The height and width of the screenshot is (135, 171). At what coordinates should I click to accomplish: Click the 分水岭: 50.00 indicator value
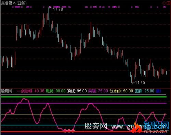(x=121, y=91)
